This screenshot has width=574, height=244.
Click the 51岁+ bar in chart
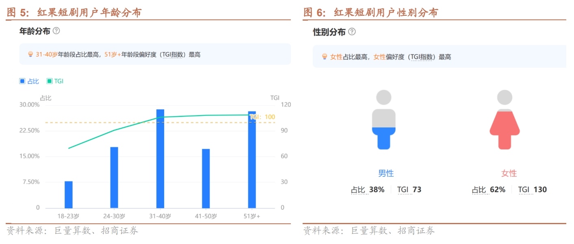[x=252, y=160]
